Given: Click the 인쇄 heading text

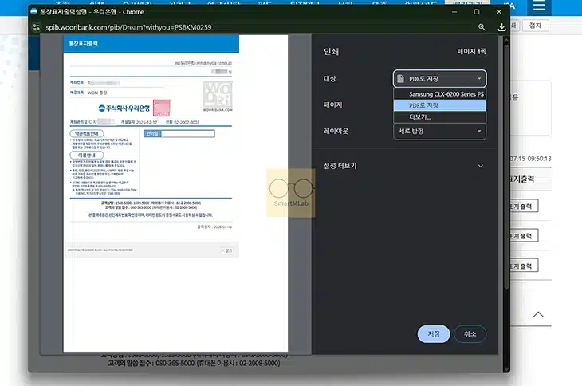Looking at the screenshot, I should coord(331,51).
